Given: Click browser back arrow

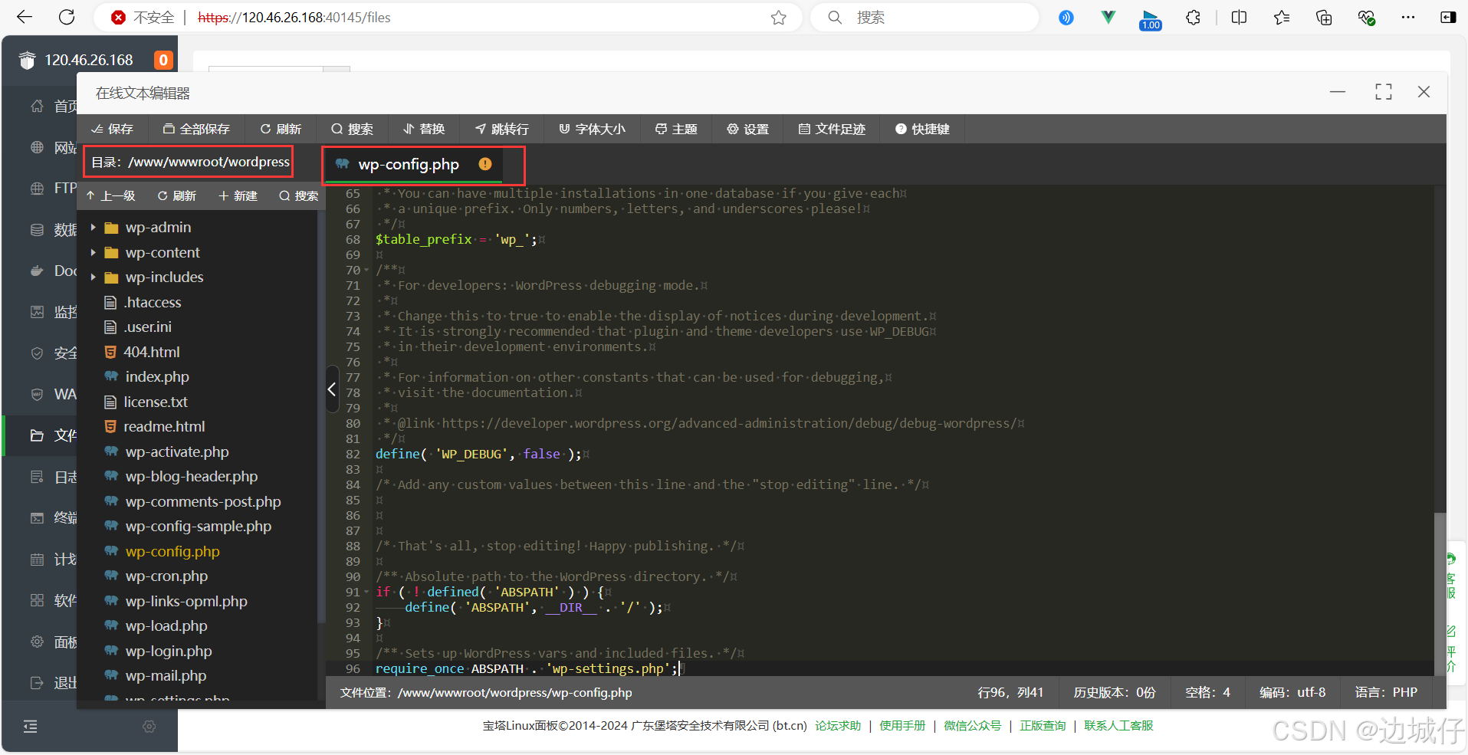Looking at the screenshot, I should tap(25, 17).
